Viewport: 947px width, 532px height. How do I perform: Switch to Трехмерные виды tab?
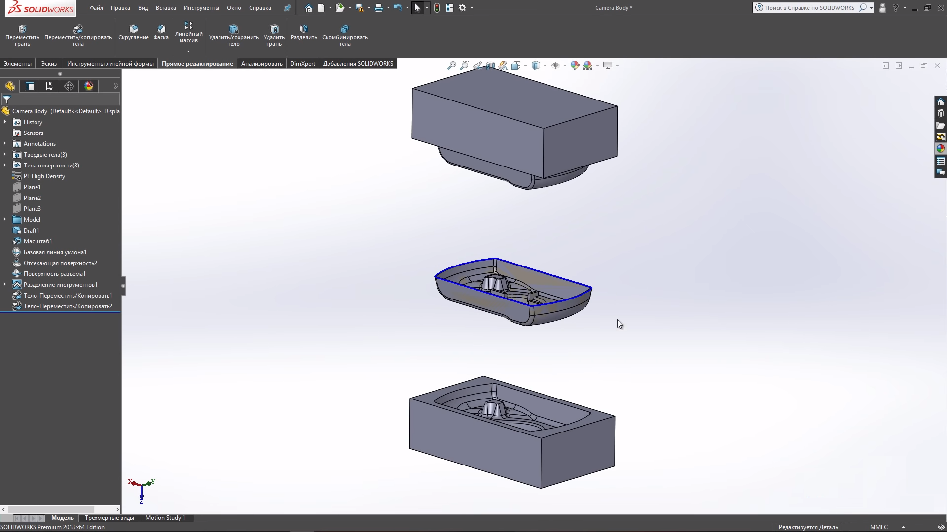pos(109,518)
